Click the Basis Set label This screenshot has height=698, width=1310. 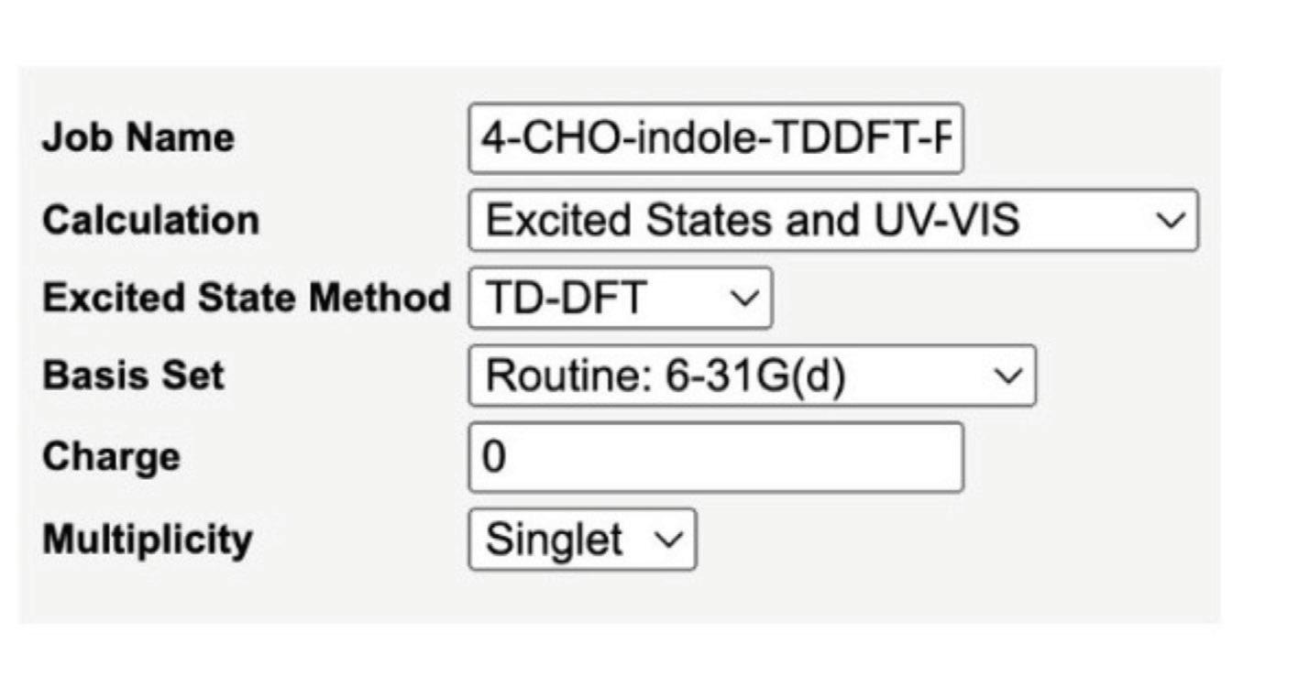(x=133, y=376)
